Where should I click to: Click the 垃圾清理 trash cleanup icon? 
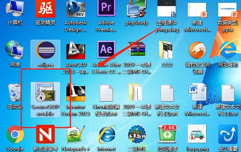click(168, 133)
